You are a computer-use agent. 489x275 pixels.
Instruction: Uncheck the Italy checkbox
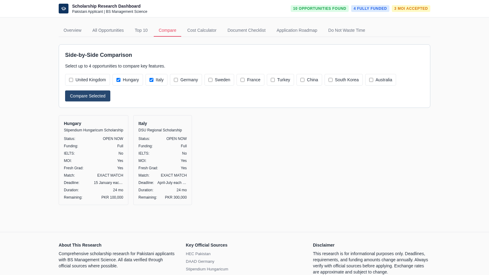[x=151, y=80]
